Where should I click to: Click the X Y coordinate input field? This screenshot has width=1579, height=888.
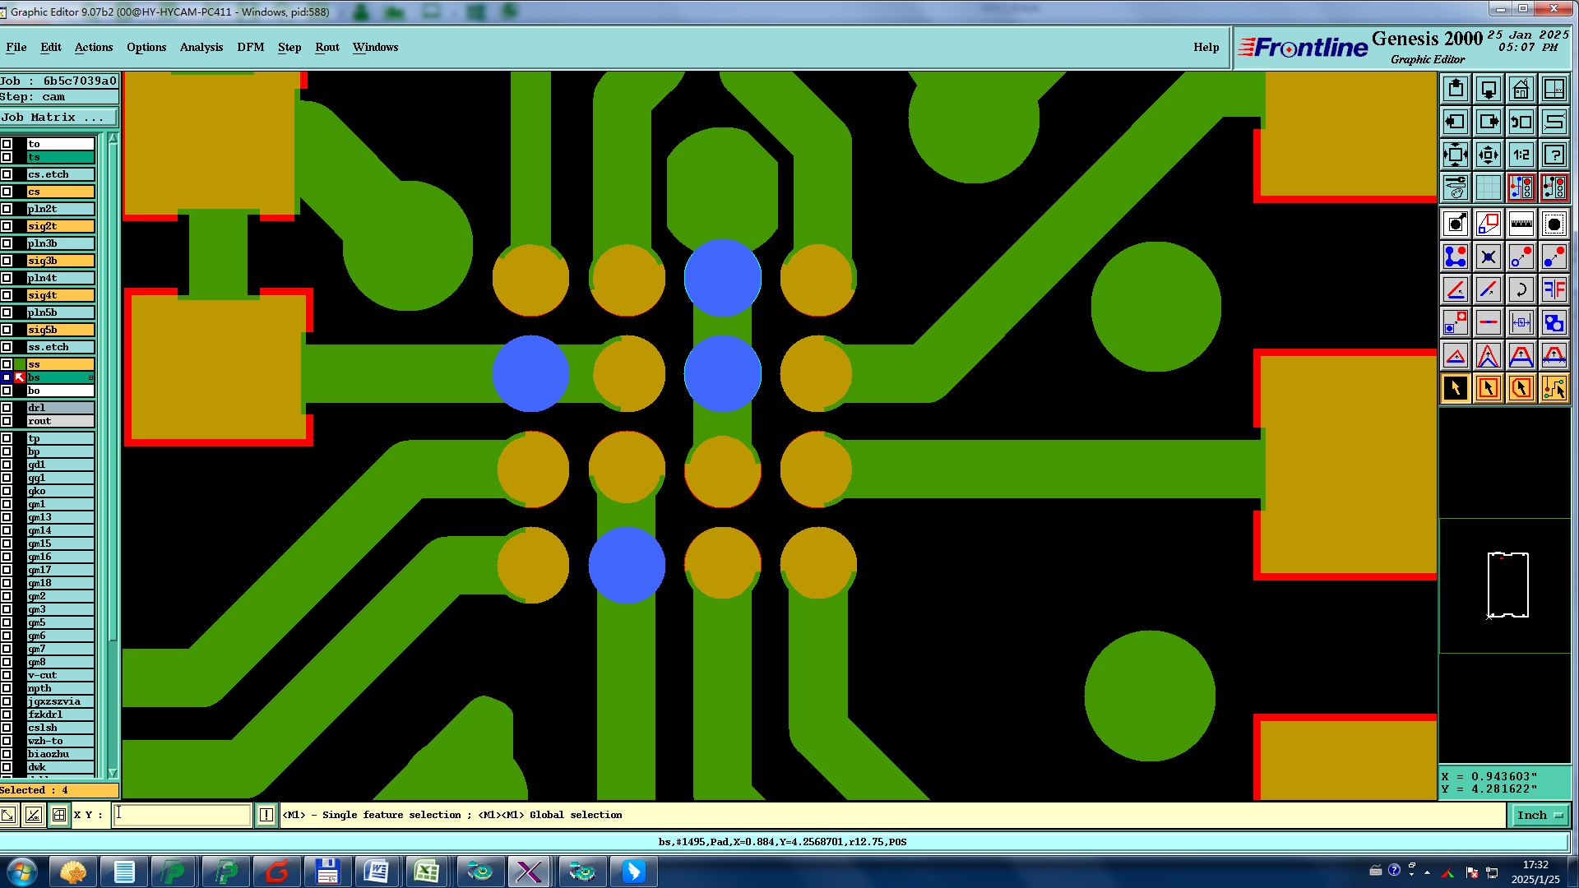[182, 815]
